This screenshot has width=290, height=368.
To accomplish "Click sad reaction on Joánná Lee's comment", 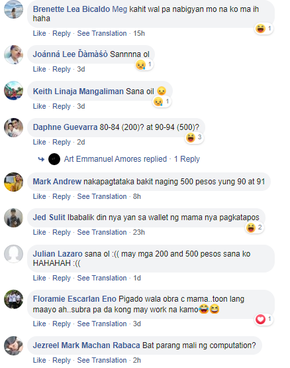I will click(144, 64).
